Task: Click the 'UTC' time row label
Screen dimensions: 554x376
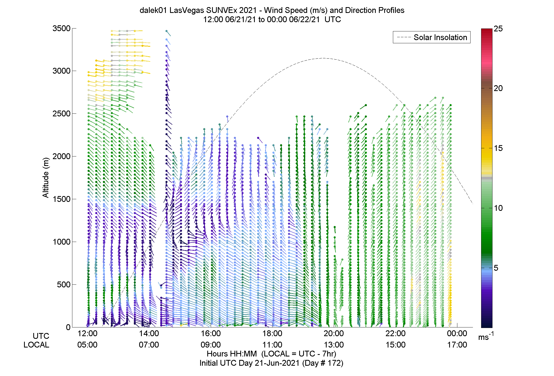Action: coord(41,336)
